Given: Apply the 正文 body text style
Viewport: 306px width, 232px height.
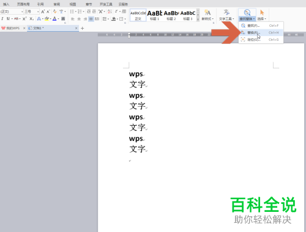Looking at the screenshot, I should 138,15.
